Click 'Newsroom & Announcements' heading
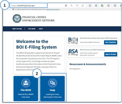This screenshot has width=122, height=104. (88, 64)
